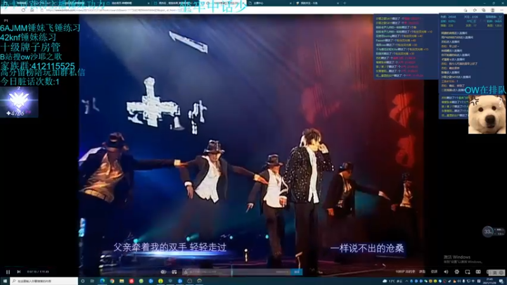This screenshot has width=507, height=285.
Task: Open danmaku settings icon beside the eye toggle
Action: pos(174,272)
